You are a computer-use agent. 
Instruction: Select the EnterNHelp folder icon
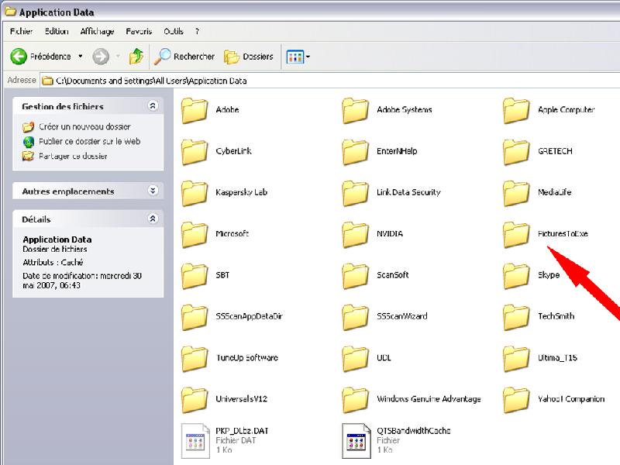(x=356, y=152)
